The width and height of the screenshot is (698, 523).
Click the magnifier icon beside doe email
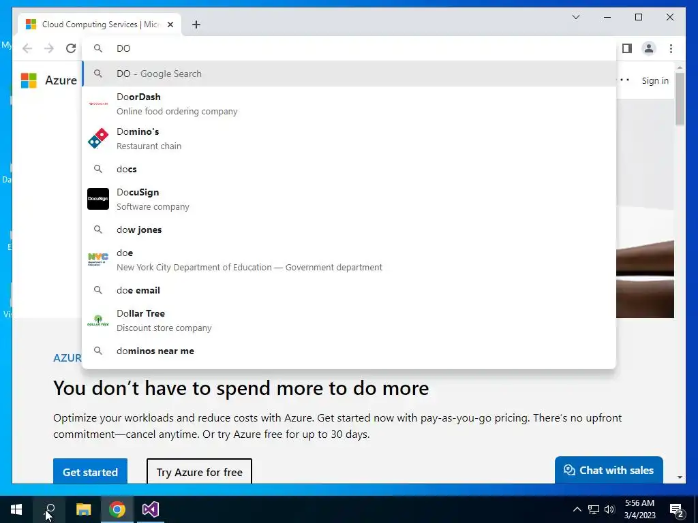pos(98,290)
